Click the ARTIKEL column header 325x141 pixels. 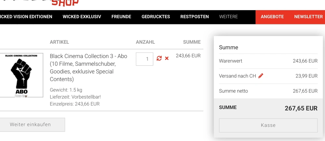(x=59, y=42)
